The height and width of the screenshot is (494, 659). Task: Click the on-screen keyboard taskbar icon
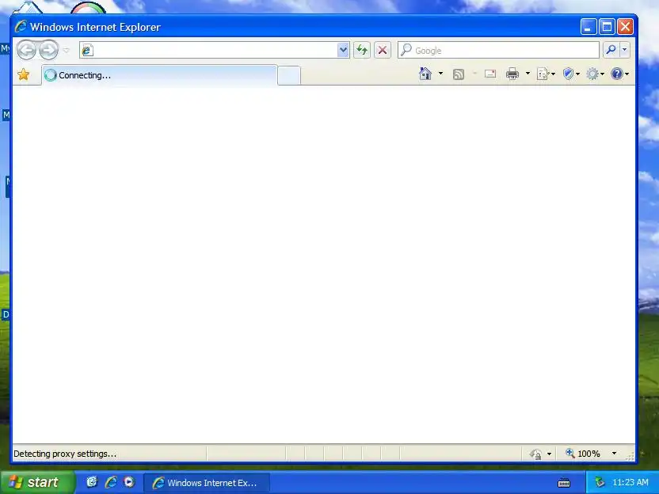pos(564,483)
